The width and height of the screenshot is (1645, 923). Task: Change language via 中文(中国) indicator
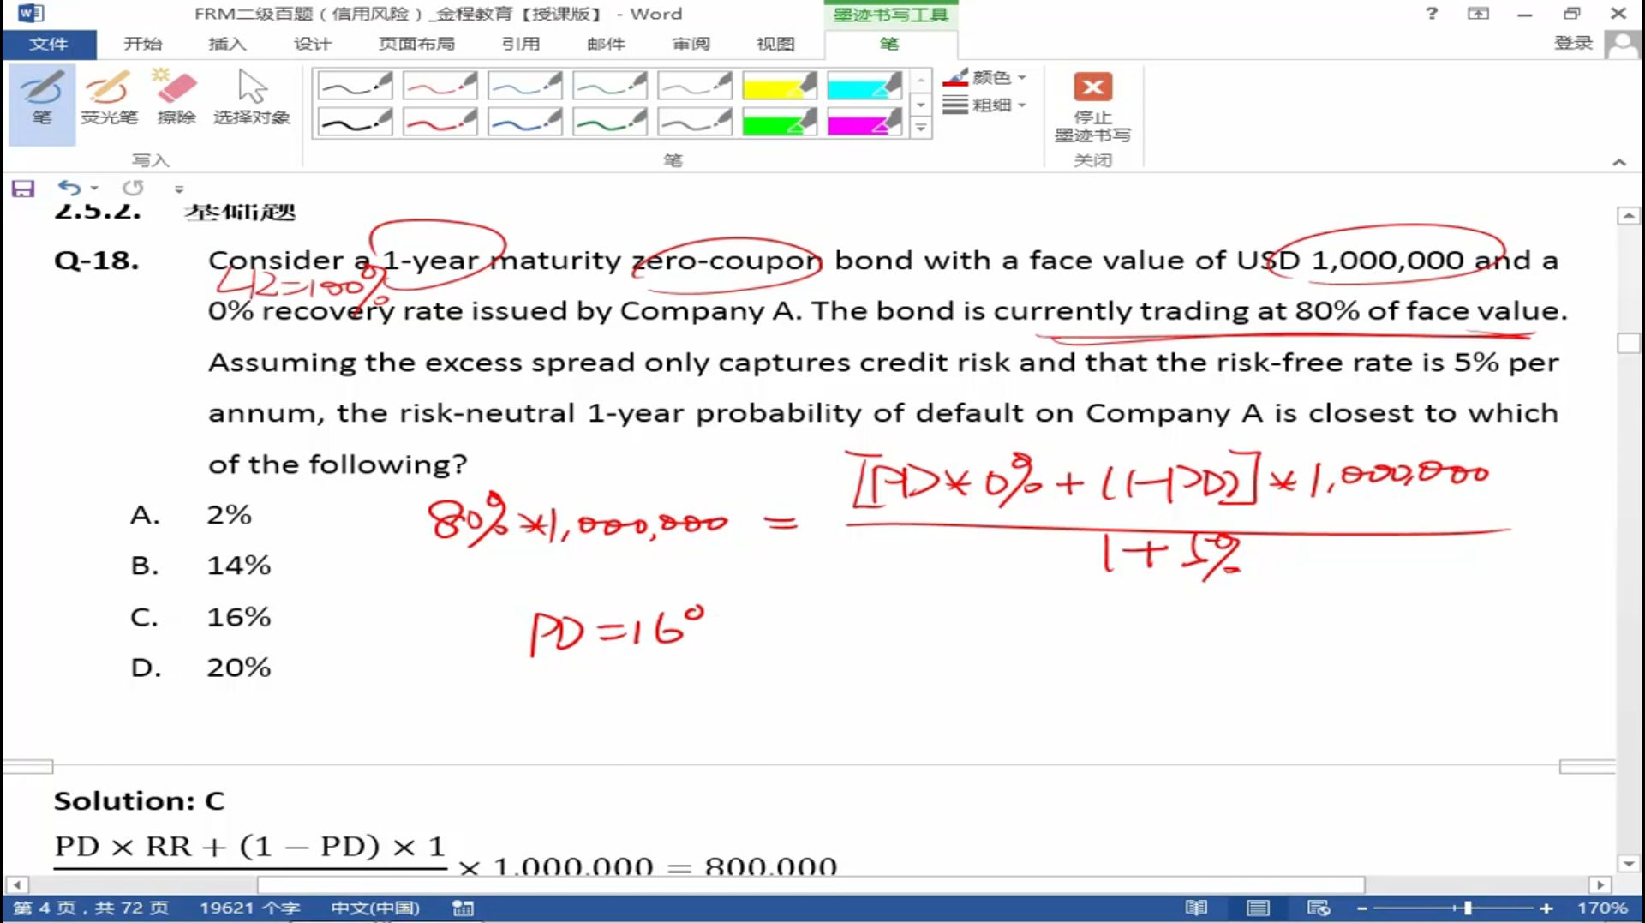point(375,908)
